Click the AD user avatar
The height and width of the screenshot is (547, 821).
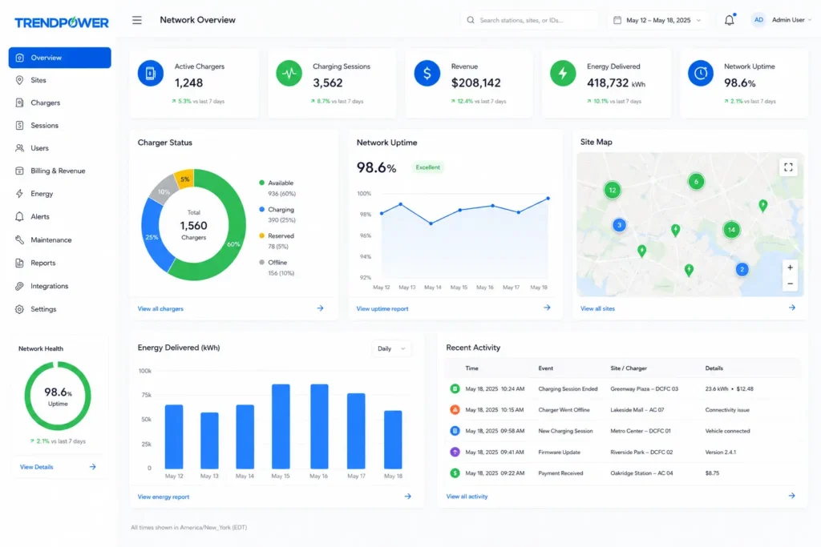pyautogui.click(x=758, y=20)
